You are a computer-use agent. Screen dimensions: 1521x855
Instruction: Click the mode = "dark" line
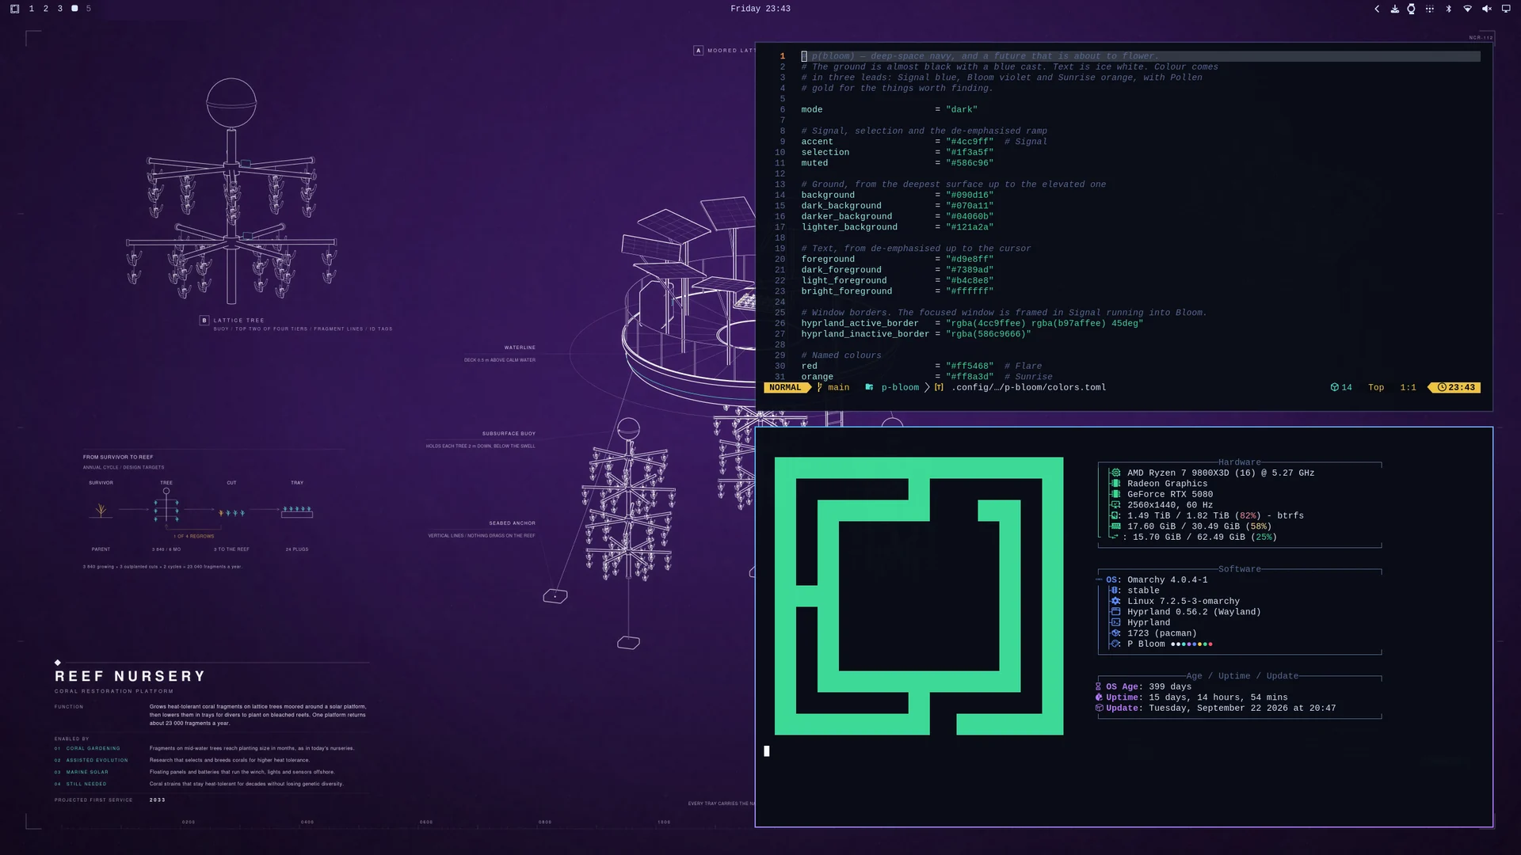[x=889, y=110]
